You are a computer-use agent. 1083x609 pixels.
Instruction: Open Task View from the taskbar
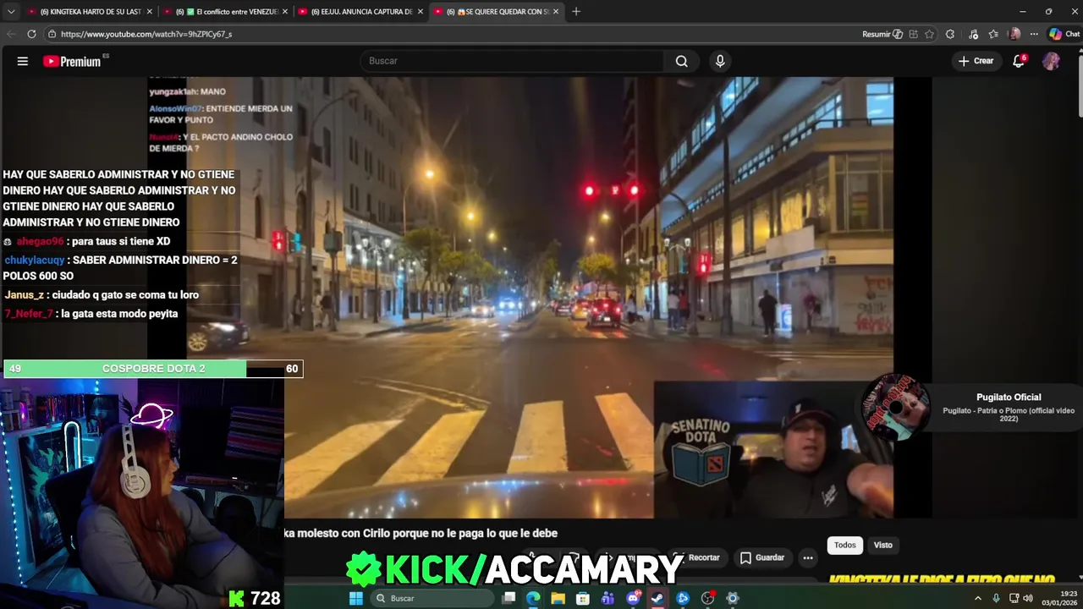tap(509, 598)
